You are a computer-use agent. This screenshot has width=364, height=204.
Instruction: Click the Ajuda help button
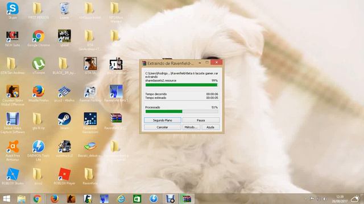tap(210, 127)
